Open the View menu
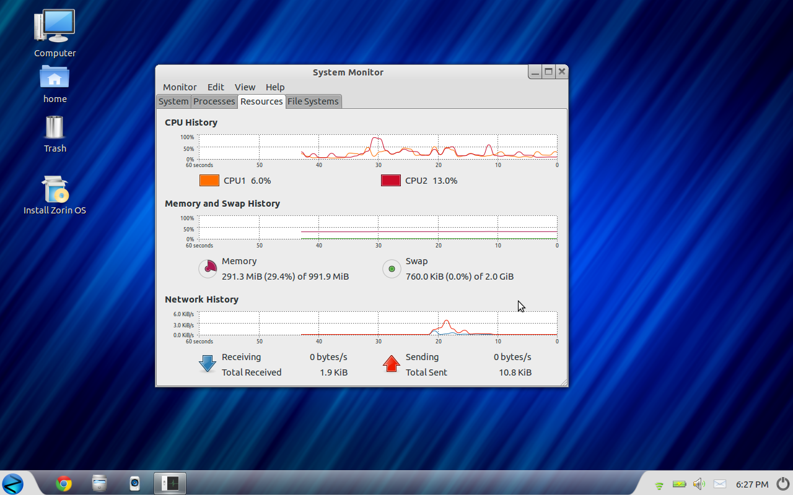 point(245,87)
